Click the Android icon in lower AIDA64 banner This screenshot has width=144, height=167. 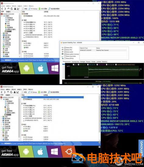point(26,152)
